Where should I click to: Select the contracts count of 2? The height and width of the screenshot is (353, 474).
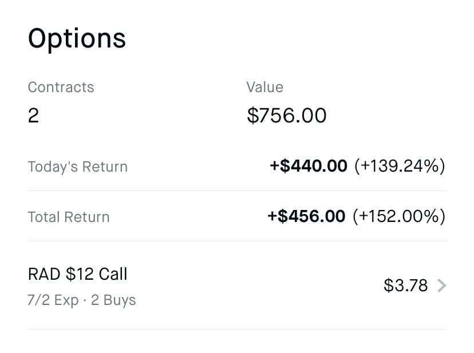click(x=33, y=116)
